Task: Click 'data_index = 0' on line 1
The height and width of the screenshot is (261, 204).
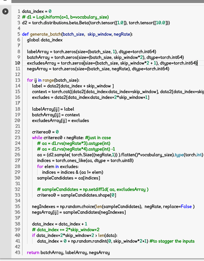Action: point(37,11)
